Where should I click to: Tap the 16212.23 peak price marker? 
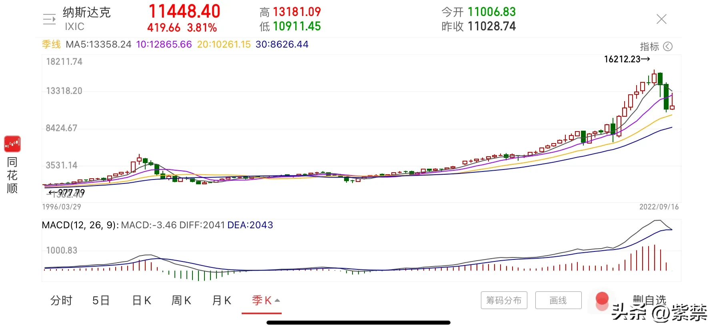click(627, 59)
